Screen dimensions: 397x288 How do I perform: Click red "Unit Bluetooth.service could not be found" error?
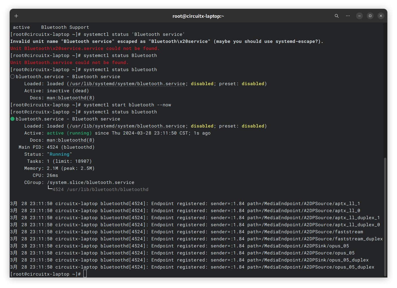pyautogui.click(x=69, y=63)
